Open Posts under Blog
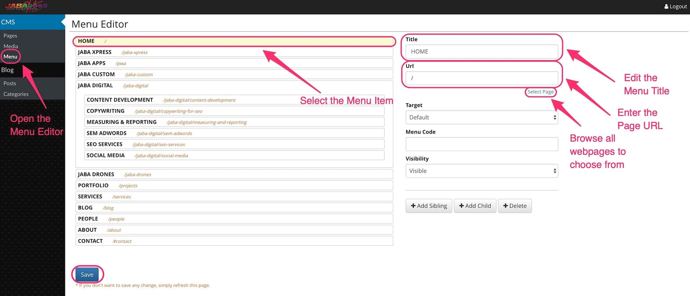The width and height of the screenshot is (690, 296). pyautogui.click(x=10, y=83)
